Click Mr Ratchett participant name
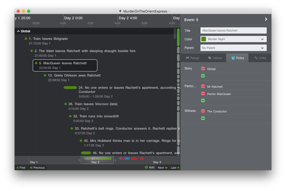This screenshot has width=286, height=191. [215, 87]
